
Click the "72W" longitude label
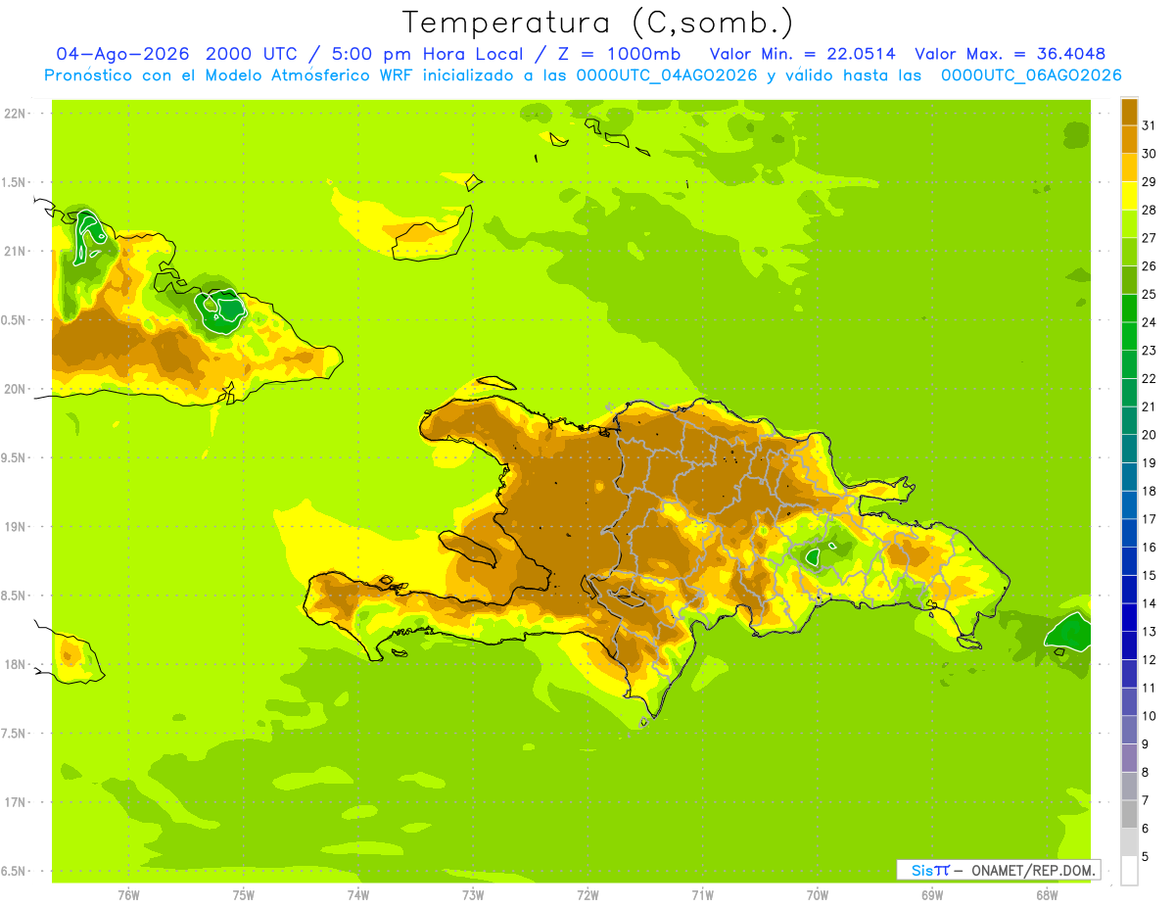pyautogui.click(x=587, y=894)
